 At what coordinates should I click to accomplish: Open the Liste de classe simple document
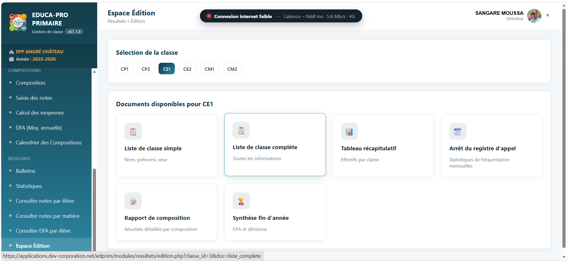[167, 146]
